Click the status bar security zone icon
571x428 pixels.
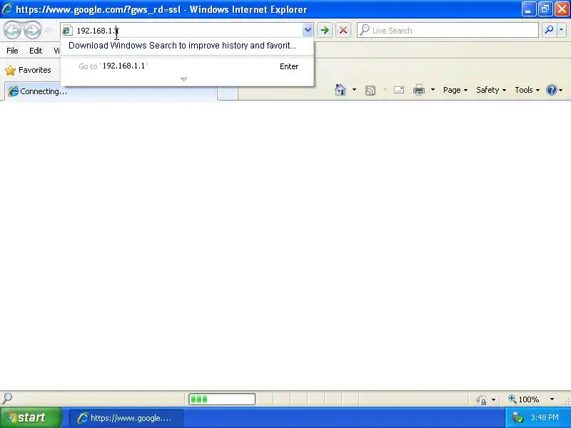click(x=481, y=399)
